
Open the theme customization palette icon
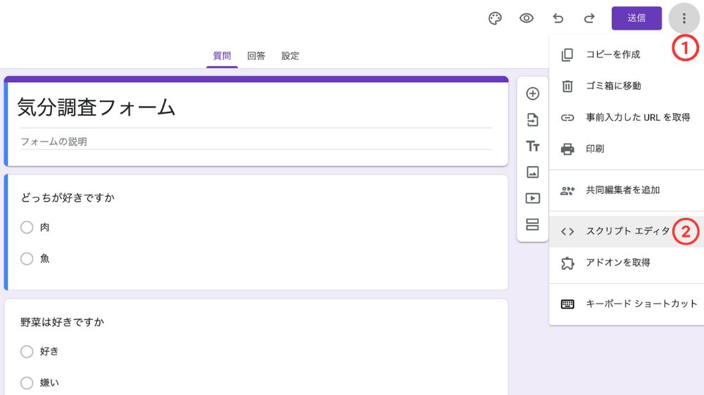coord(496,18)
